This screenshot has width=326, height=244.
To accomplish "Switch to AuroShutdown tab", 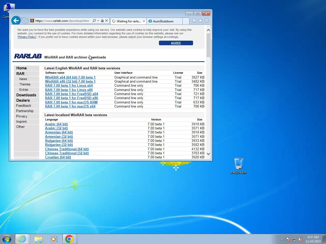I will [165, 21].
